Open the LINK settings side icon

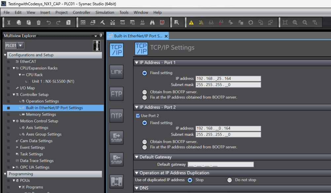(116, 72)
